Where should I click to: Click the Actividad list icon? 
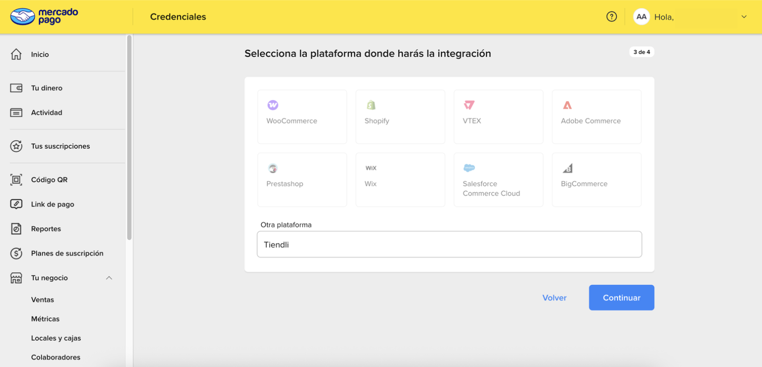[x=16, y=113]
